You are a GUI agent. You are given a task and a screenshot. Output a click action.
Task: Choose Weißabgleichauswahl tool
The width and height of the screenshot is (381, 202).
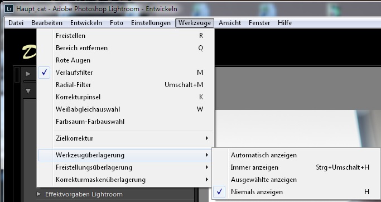126,109
